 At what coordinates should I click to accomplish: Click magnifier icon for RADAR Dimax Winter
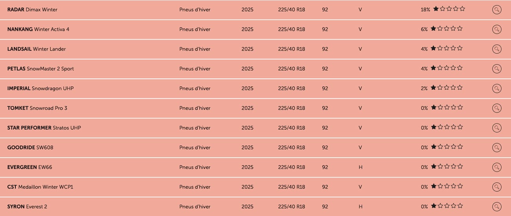[x=496, y=10]
